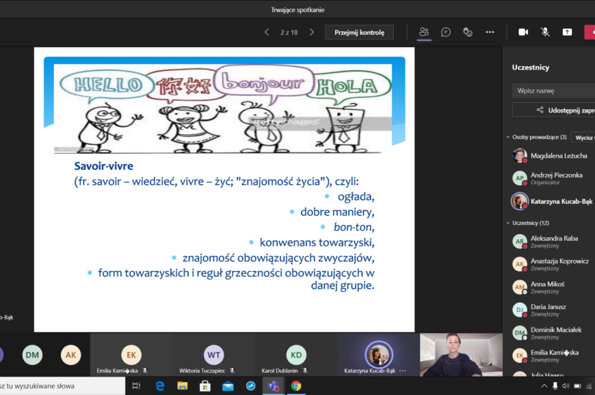
Task: Select the Karol Dublanin participant tile
Action: [296, 355]
